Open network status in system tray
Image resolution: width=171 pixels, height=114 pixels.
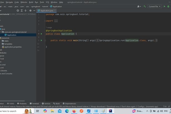click(158, 111)
